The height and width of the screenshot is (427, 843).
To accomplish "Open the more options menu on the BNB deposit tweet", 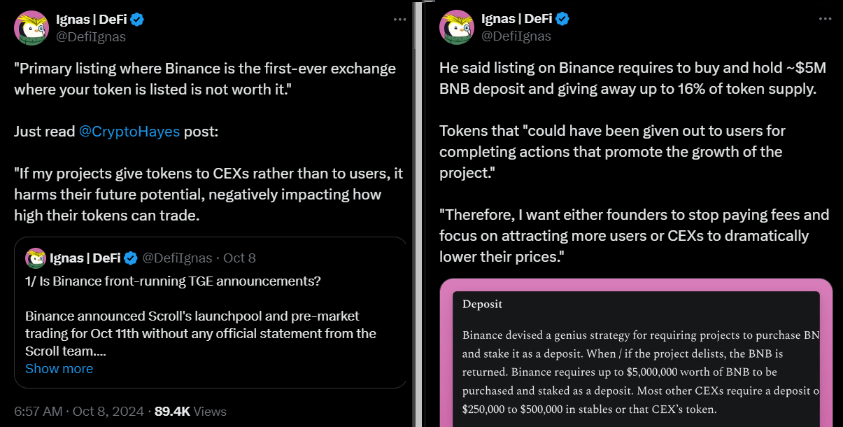I will 825,19.
